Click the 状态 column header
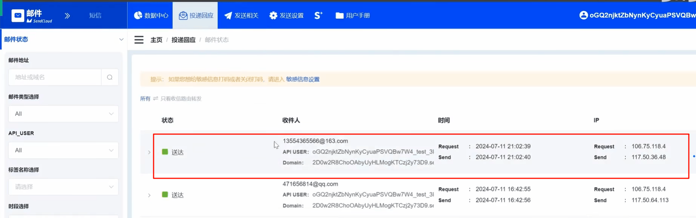696x218 pixels. tap(168, 120)
